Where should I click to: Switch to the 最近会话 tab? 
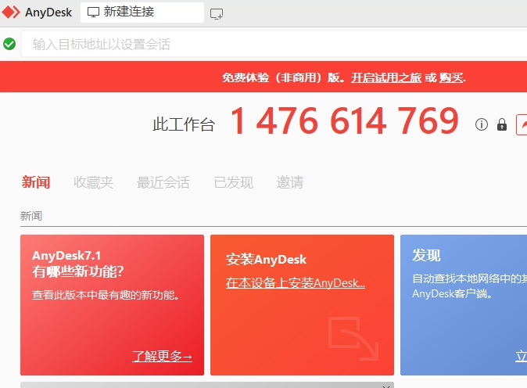163,182
